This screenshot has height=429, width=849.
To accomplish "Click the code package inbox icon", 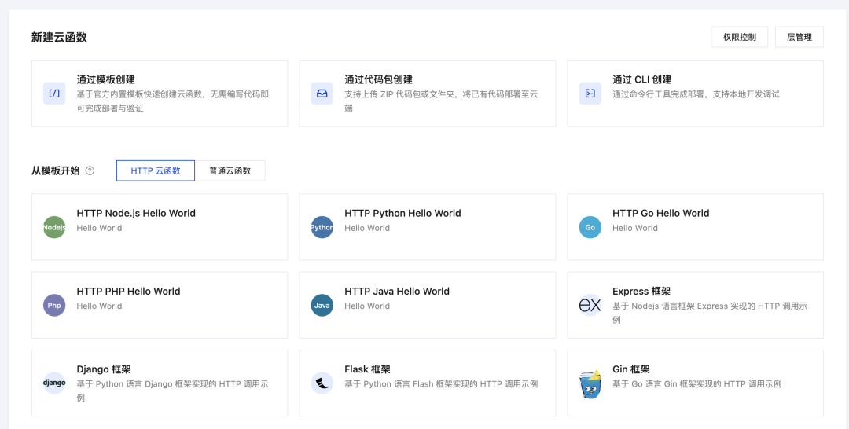I will point(322,93).
